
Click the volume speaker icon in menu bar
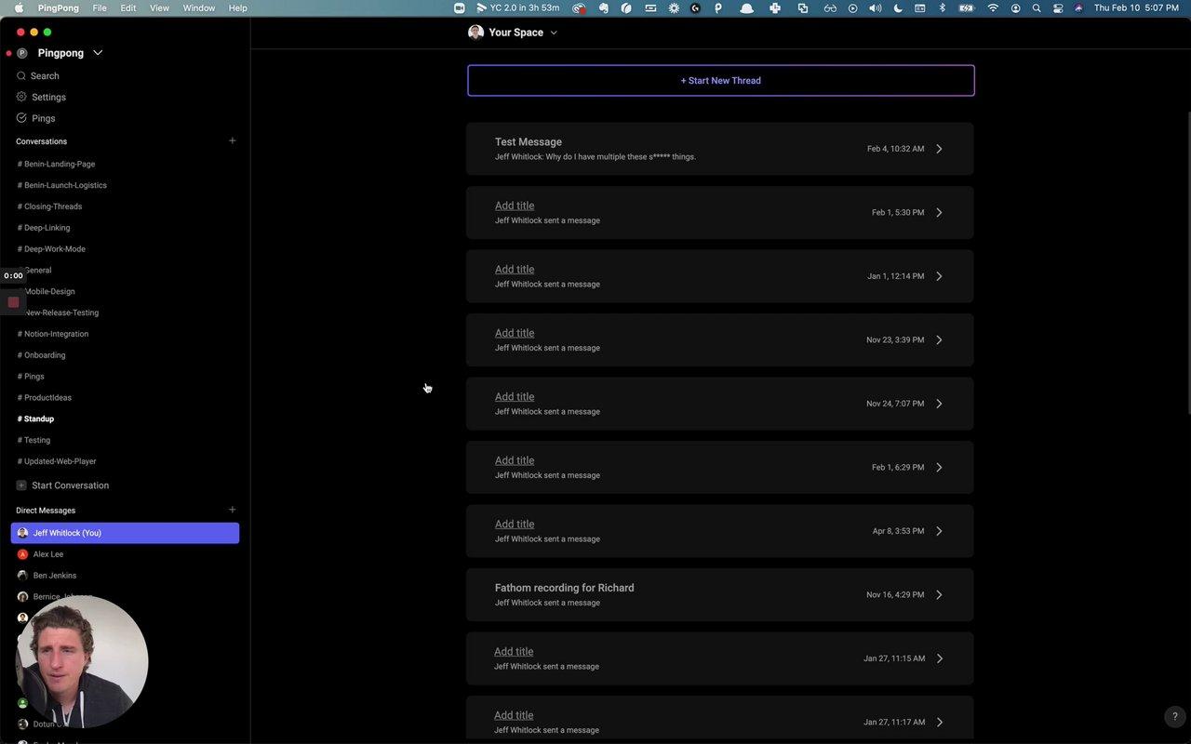pyautogui.click(x=875, y=7)
